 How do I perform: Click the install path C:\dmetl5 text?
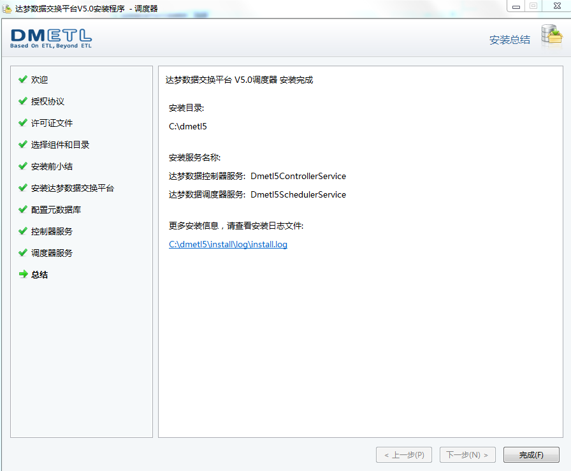click(x=188, y=126)
